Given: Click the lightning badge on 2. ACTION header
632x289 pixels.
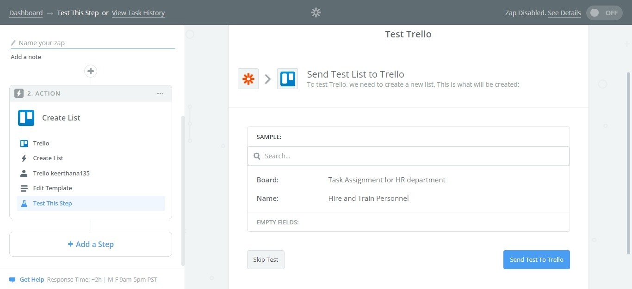Looking at the screenshot, I should [19, 93].
